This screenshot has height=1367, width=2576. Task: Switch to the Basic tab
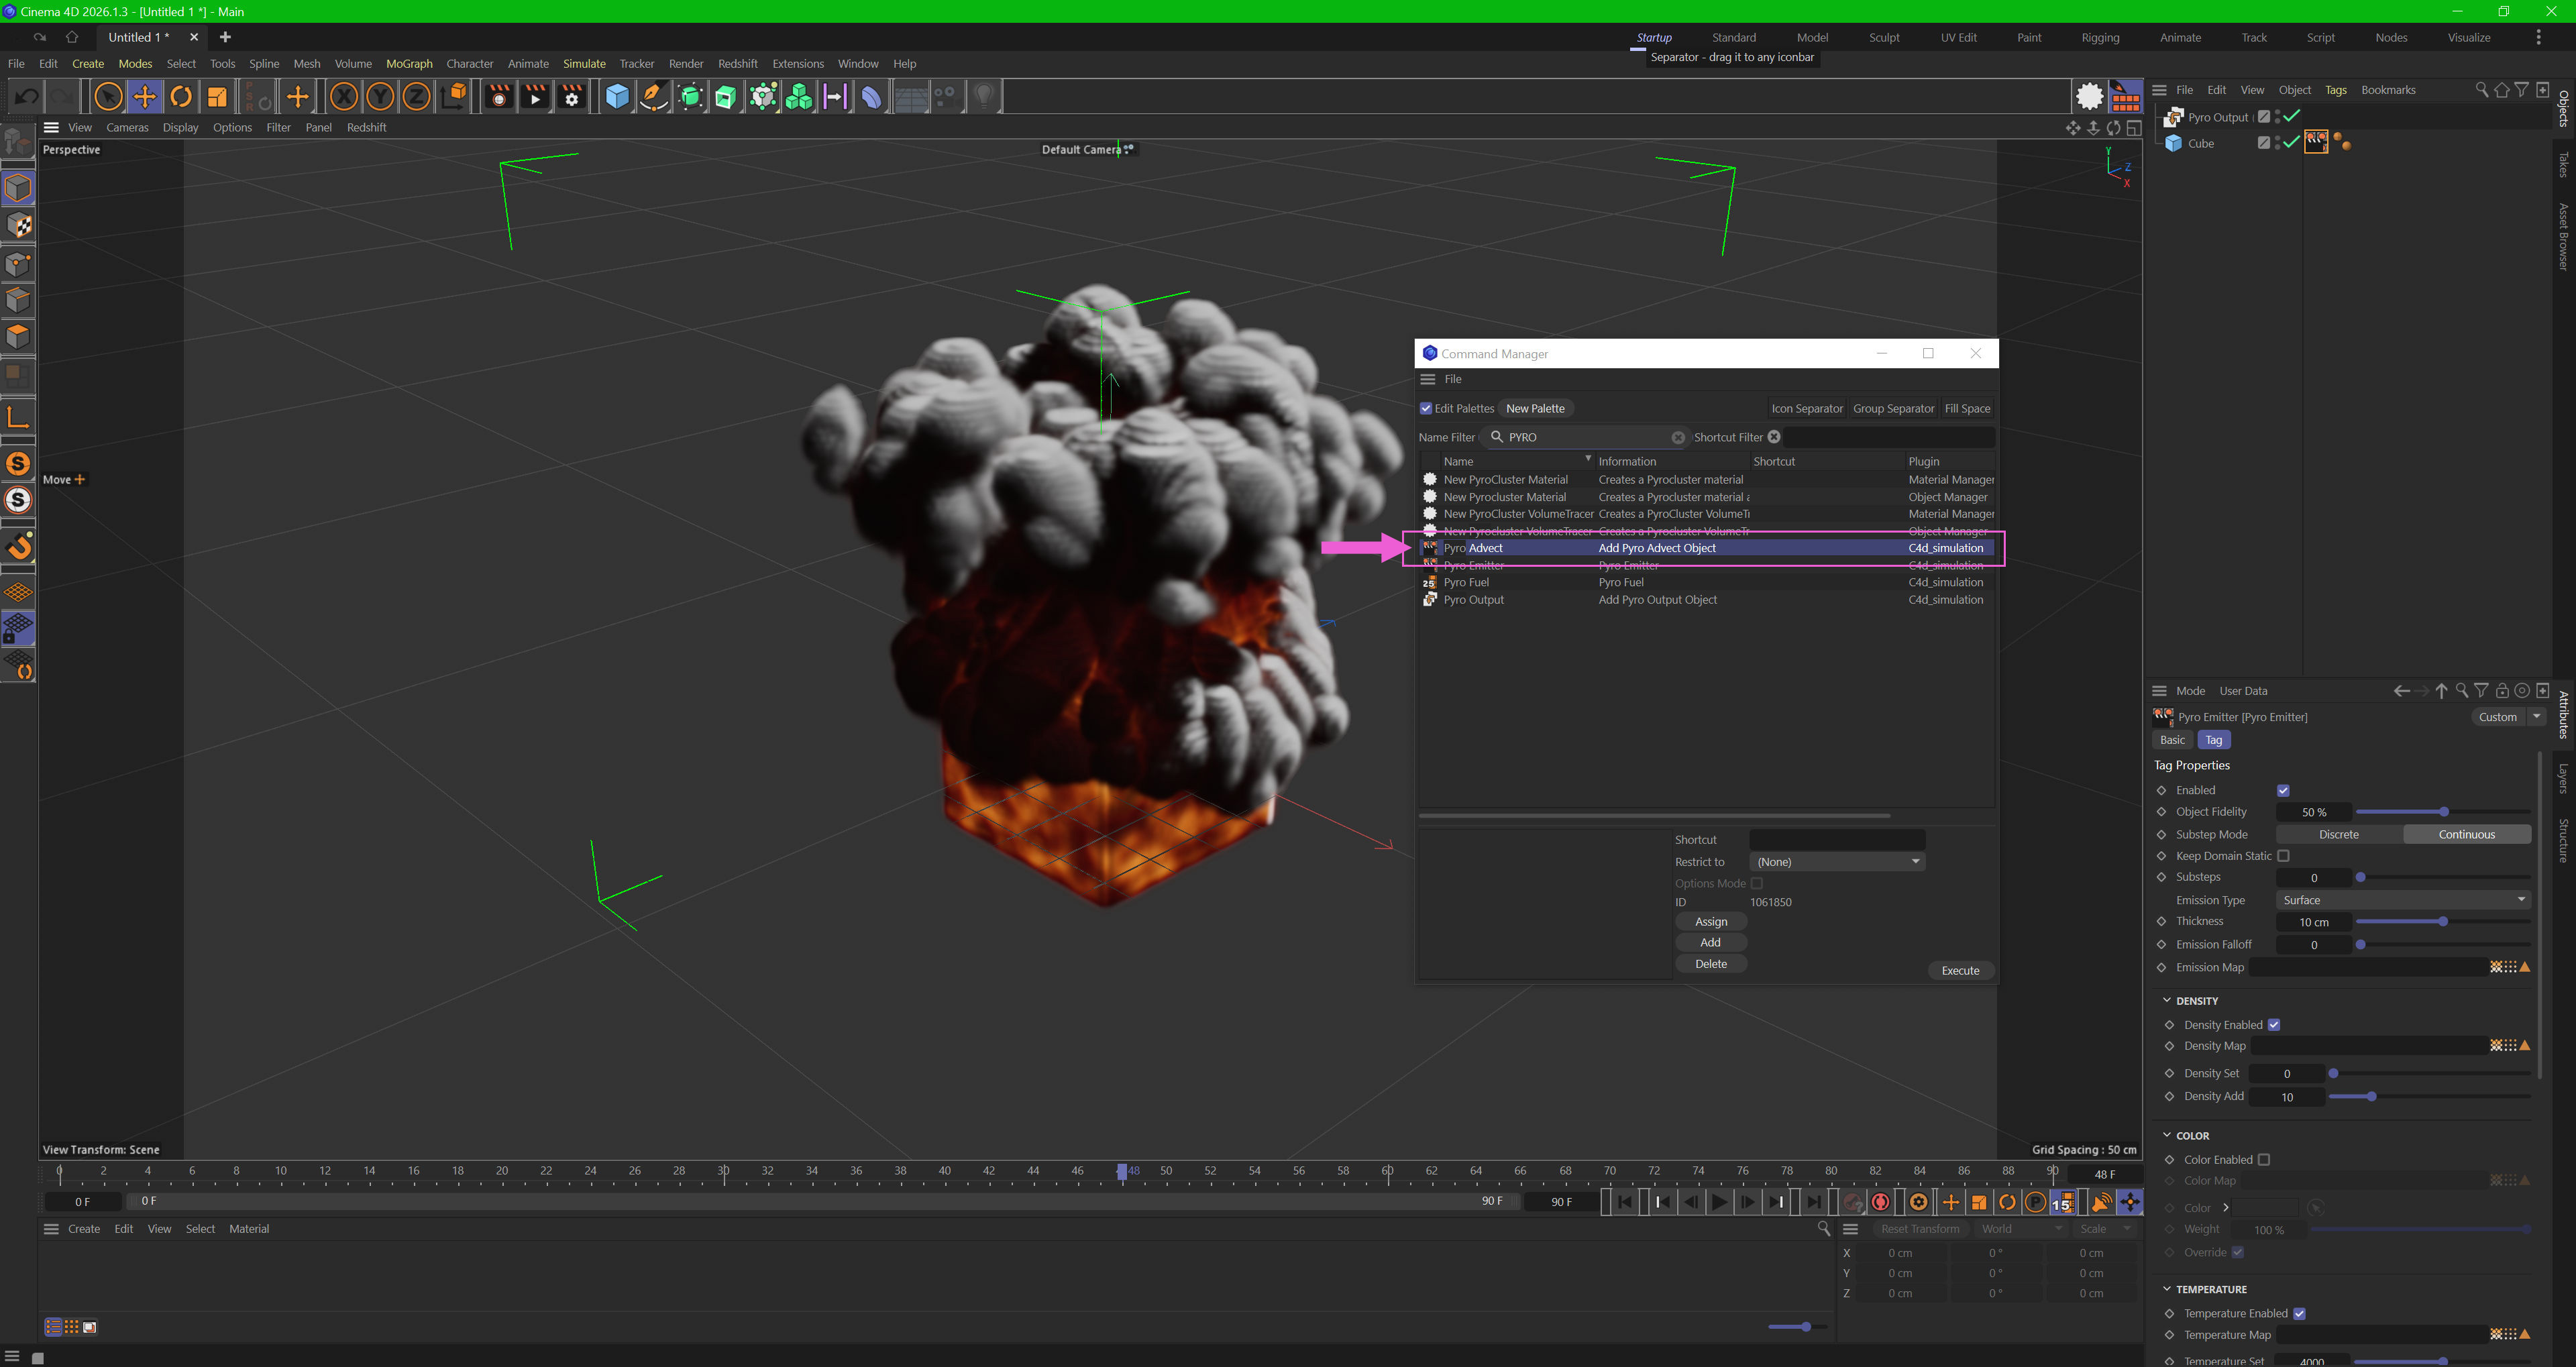2172,740
